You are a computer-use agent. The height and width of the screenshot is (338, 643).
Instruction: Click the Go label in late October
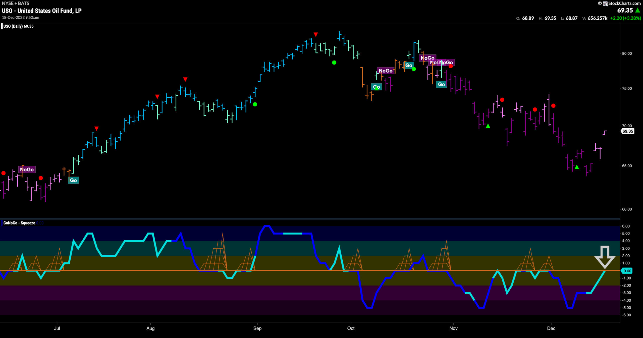point(441,84)
